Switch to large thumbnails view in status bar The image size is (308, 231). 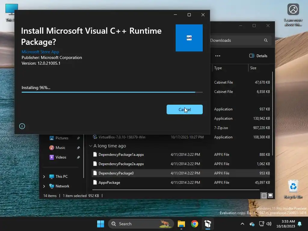270,196
